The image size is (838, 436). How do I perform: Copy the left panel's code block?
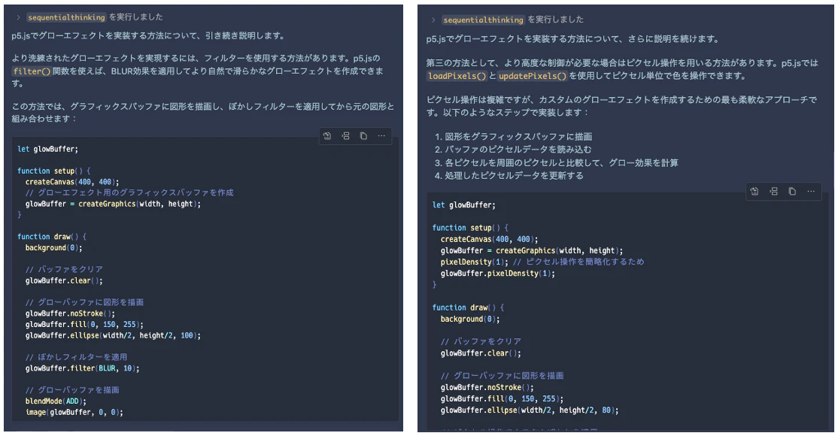coord(363,136)
